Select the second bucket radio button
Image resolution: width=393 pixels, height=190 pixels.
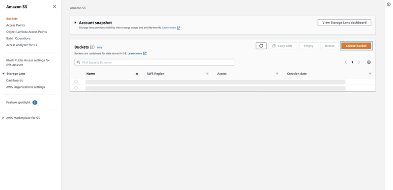pyautogui.click(x=76, y=88)
